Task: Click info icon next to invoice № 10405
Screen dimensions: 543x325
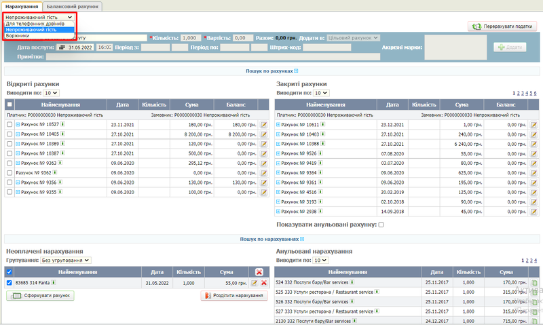Action: 62,134
